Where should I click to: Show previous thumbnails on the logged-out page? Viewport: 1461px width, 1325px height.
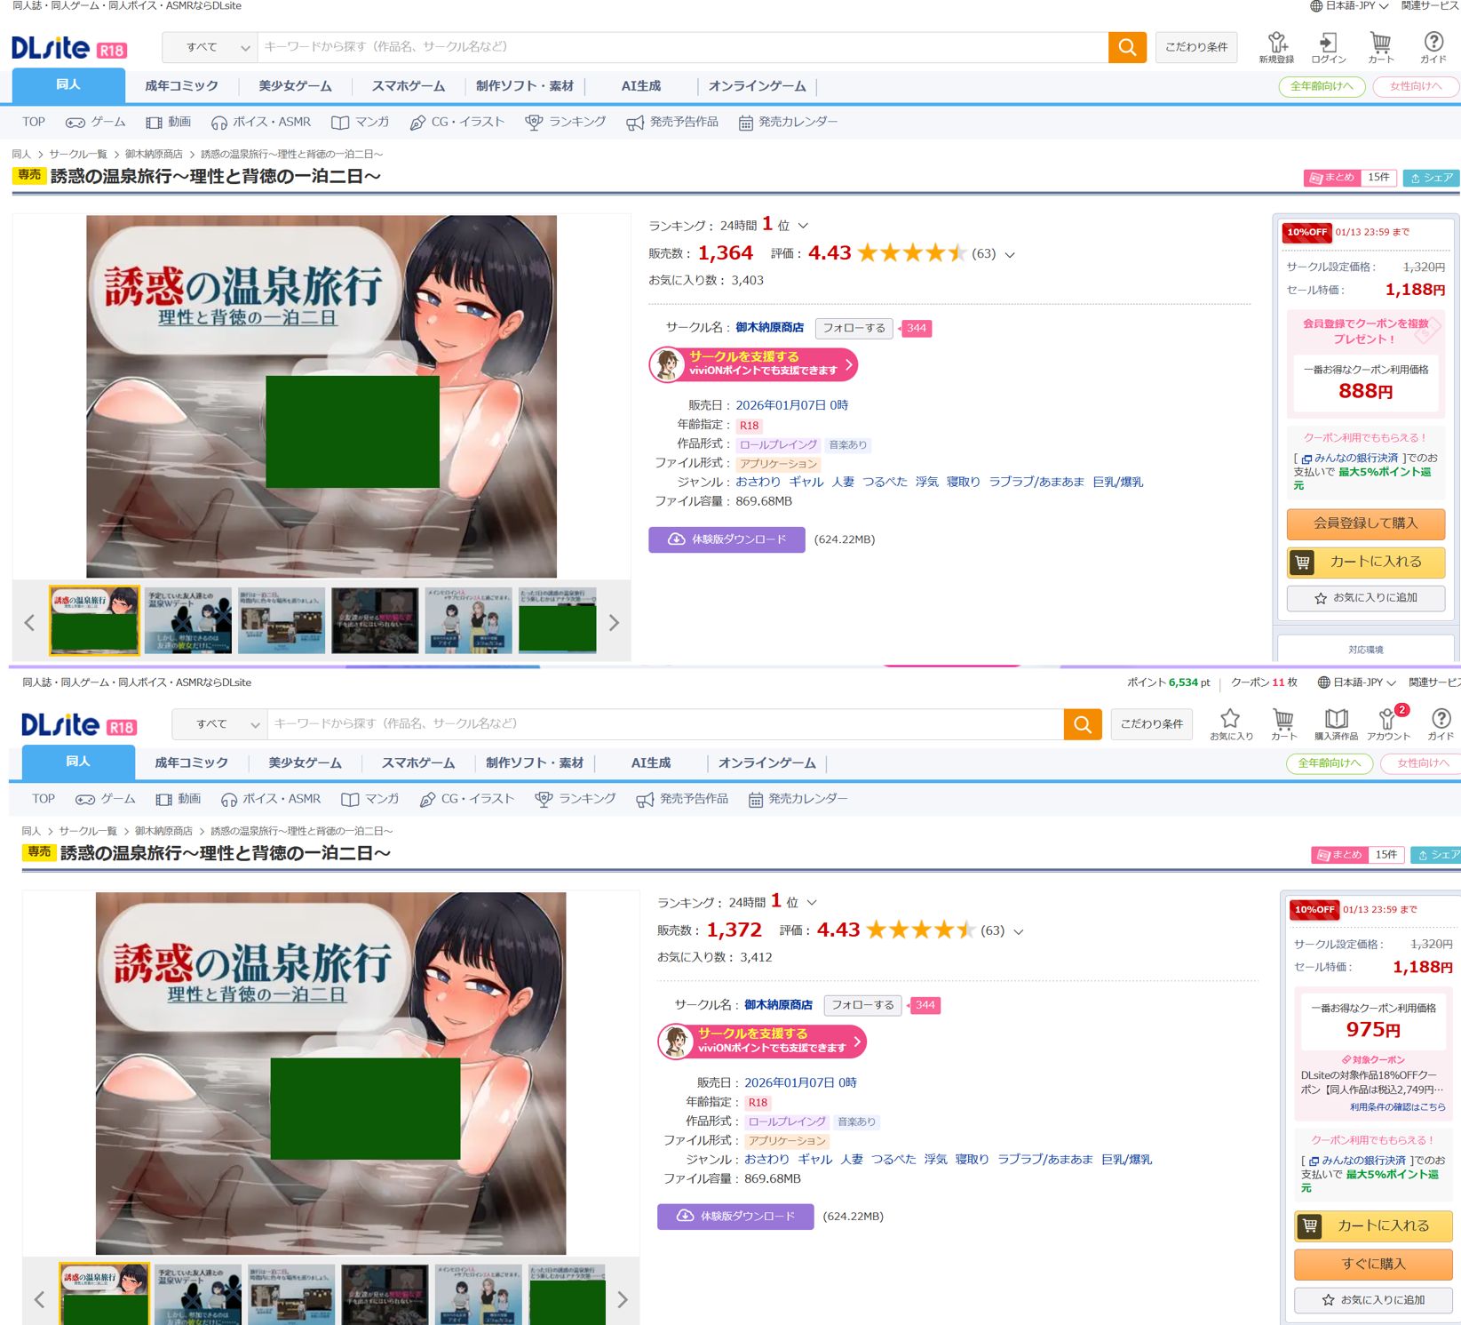point(29,622)
